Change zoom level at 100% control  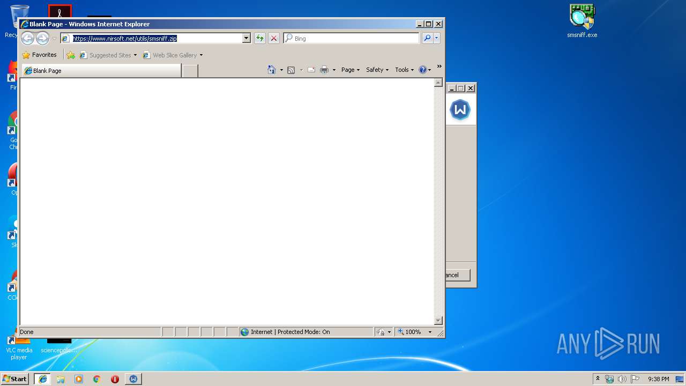click(415, 332)
